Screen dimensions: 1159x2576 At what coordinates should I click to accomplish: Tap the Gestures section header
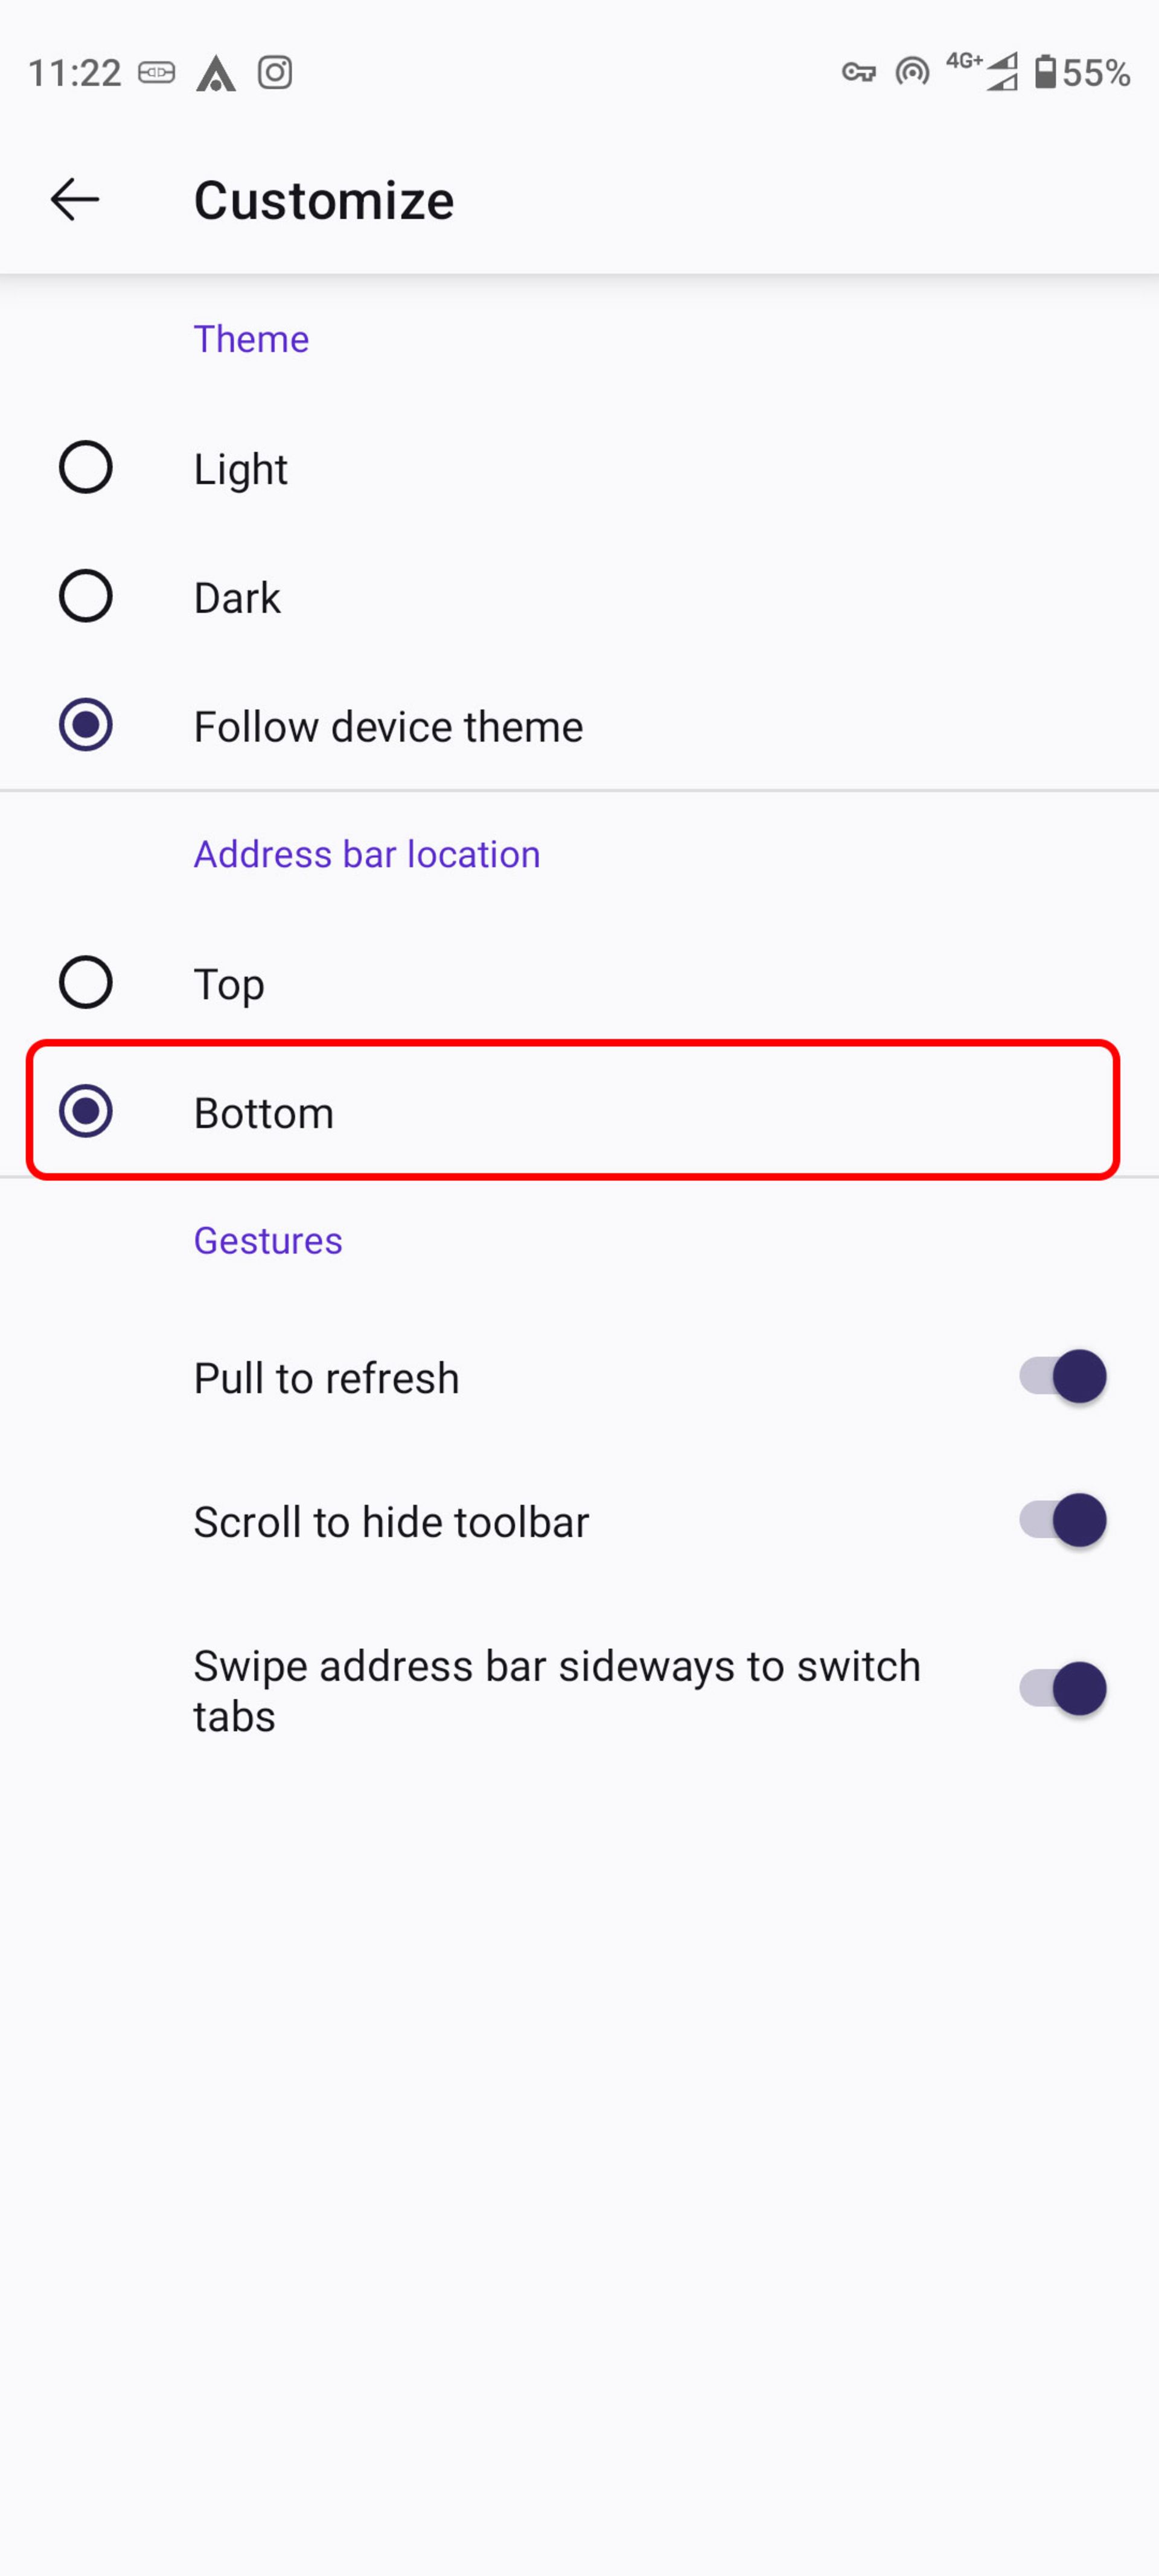tap(268, 1241)
